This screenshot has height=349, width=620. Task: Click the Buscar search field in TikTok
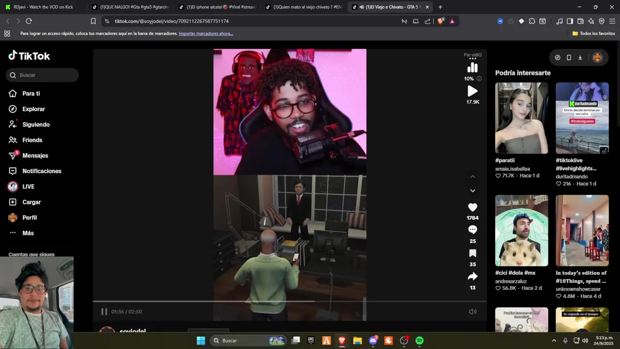pyautogui.click(x=43, y=75)
